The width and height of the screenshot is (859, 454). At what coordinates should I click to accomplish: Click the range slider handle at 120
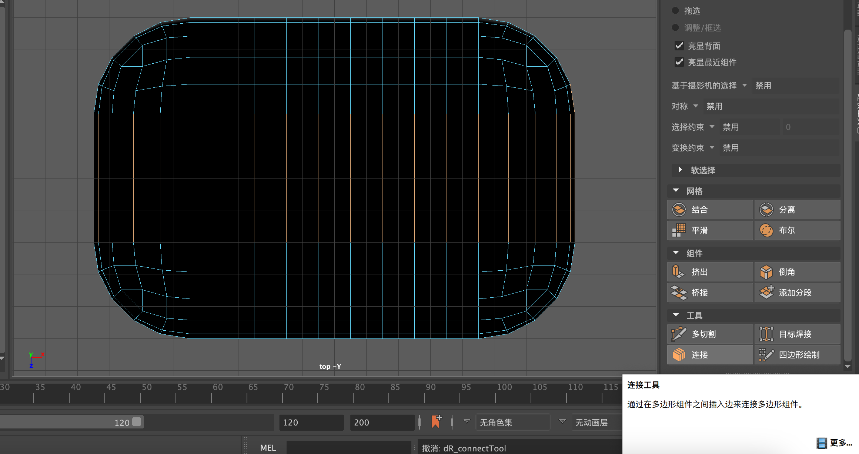[137, 422]
